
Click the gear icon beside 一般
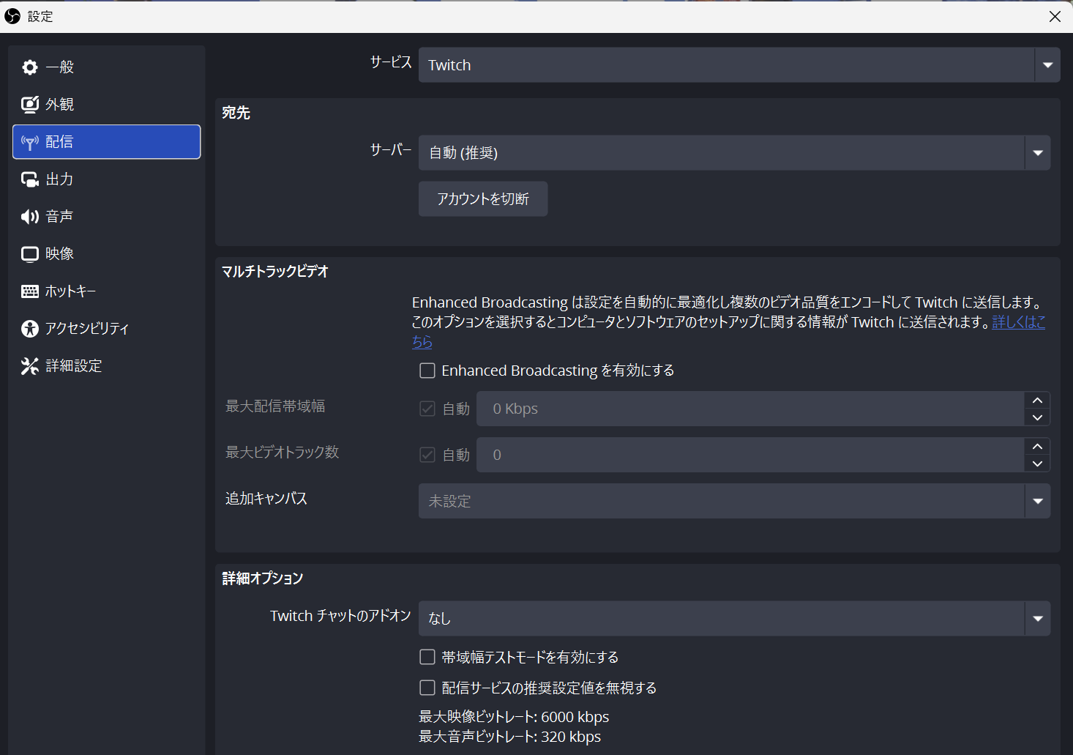(x=30, y=67)
